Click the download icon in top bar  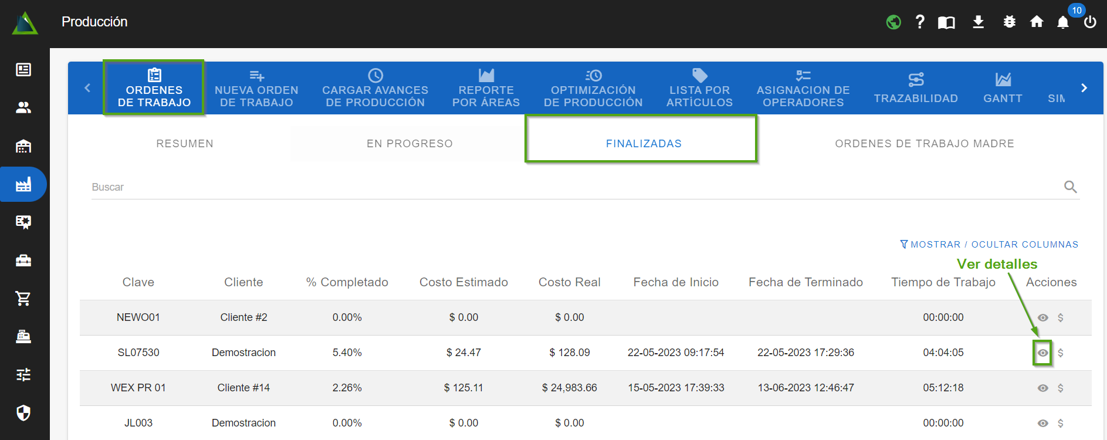point(978,22)
